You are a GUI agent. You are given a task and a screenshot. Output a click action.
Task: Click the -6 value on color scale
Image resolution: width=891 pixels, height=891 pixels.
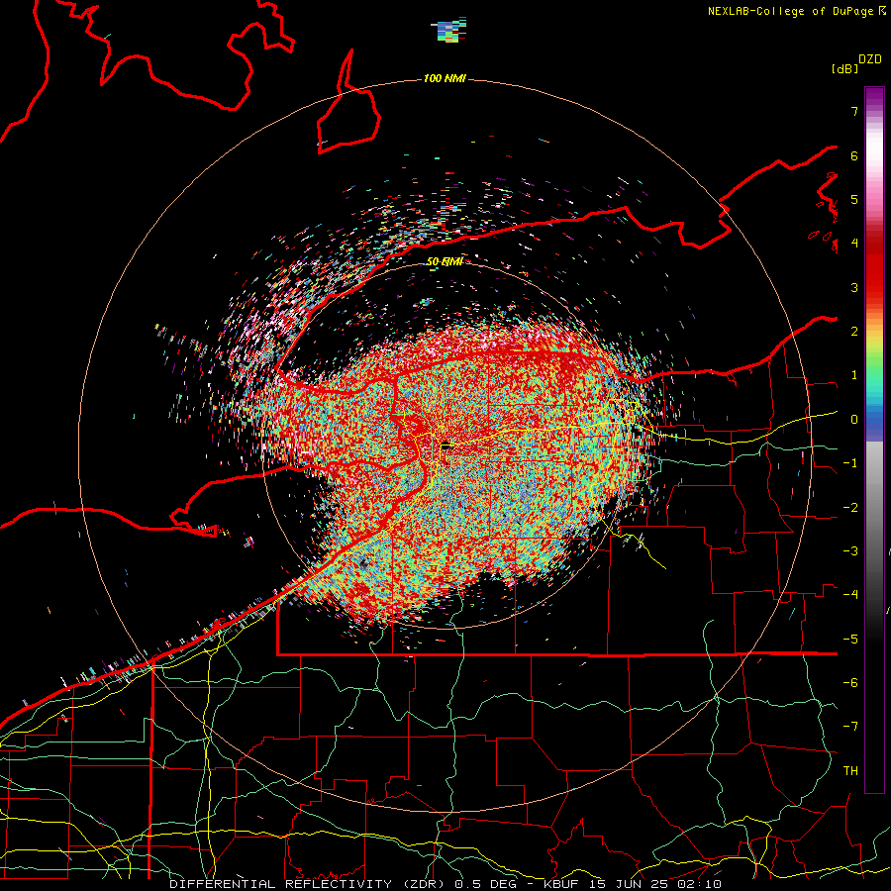point(850,683)
